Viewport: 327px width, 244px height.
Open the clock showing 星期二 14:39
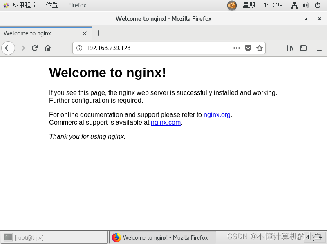point(262,5)
